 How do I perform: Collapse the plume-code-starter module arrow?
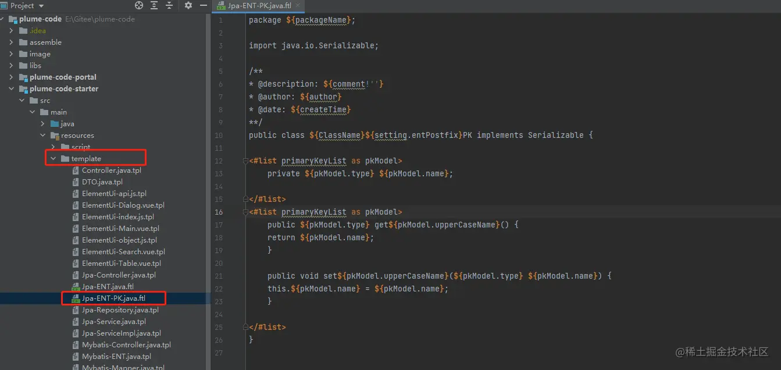[12, 89]
